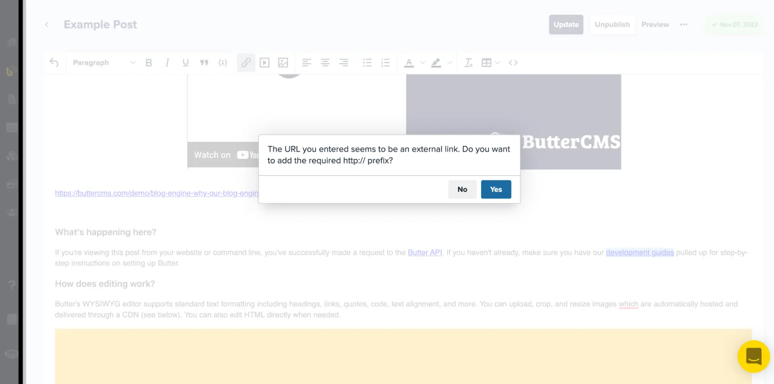774x384 pixels.
Task: Open the development guides link
Action: point(640,252)
